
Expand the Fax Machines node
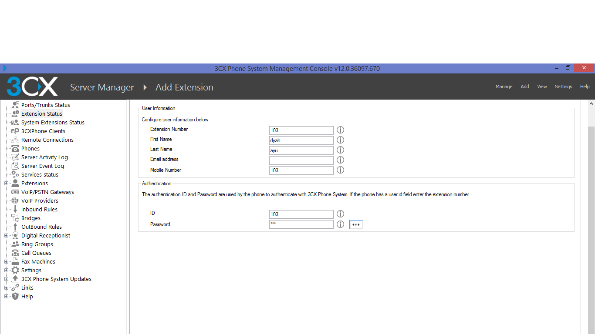tap(6, 262)
